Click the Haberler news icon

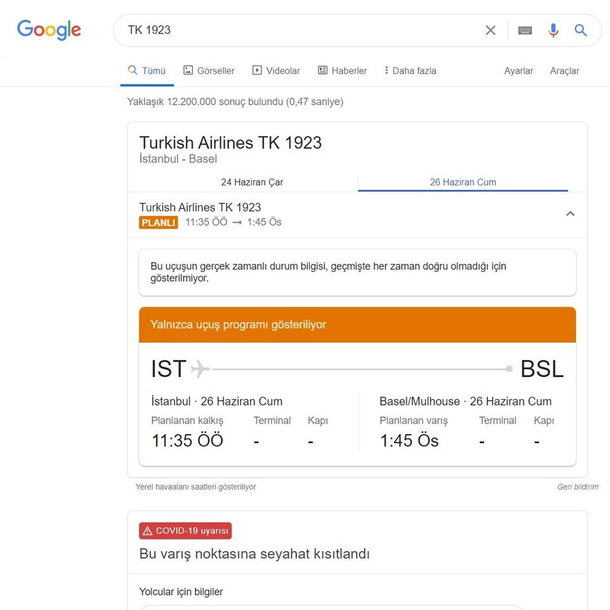(322, 70)
